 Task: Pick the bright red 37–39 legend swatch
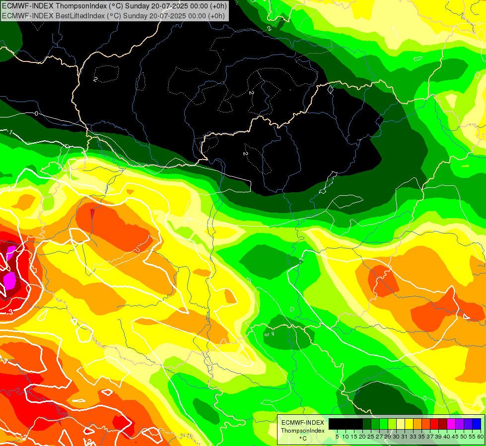(x=434, y=424)
